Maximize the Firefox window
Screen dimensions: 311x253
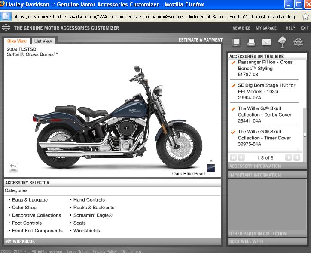pos(299,4)
